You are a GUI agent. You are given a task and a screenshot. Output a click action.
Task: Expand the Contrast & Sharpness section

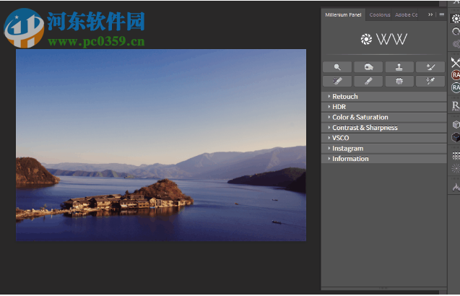pos(383,128)
